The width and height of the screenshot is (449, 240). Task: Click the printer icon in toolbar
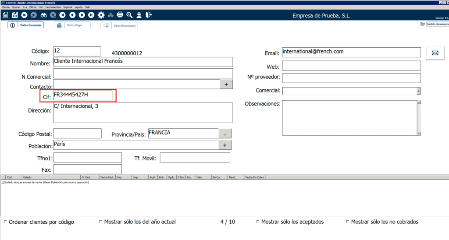(120, 15)
